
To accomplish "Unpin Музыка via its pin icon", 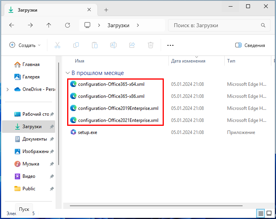I will pyautogui.click(x=52, y=164).
